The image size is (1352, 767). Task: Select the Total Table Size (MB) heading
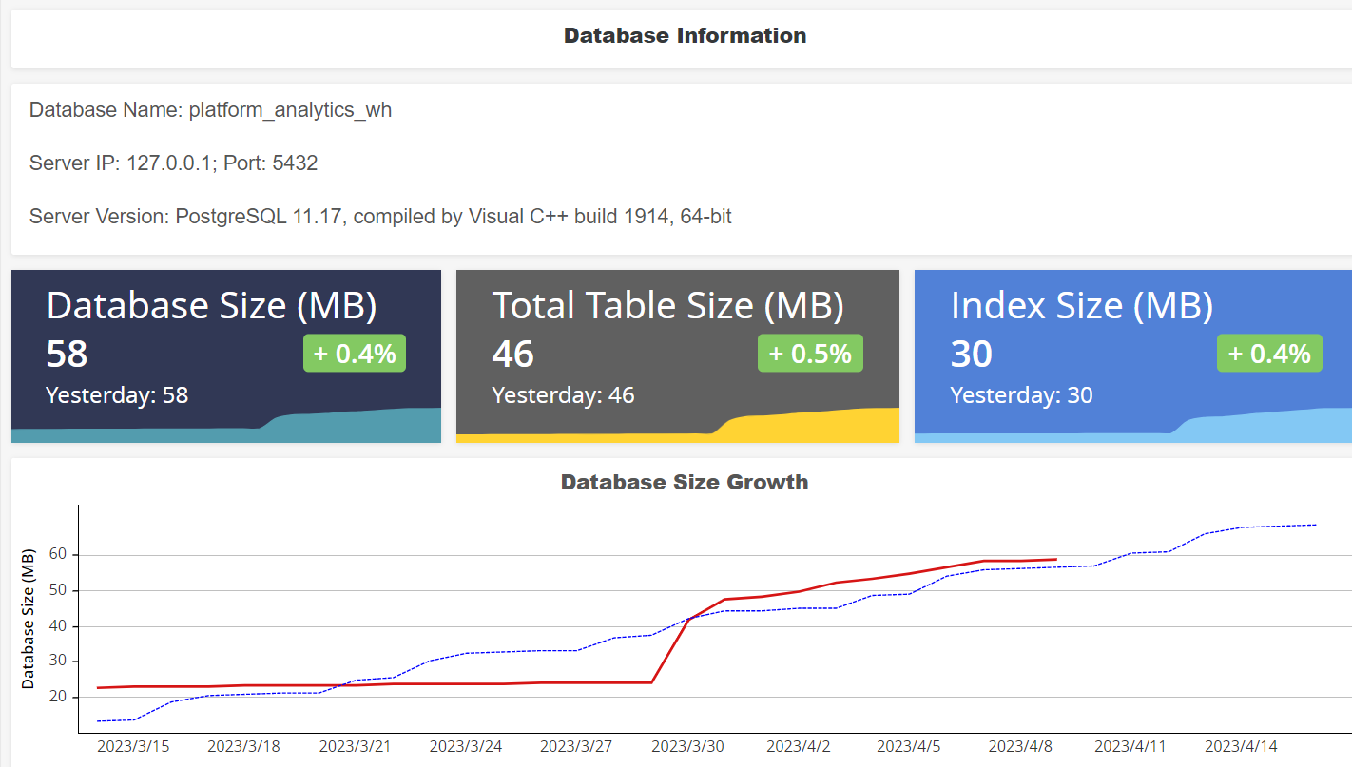pyautogui.click(x=667, y=305)
